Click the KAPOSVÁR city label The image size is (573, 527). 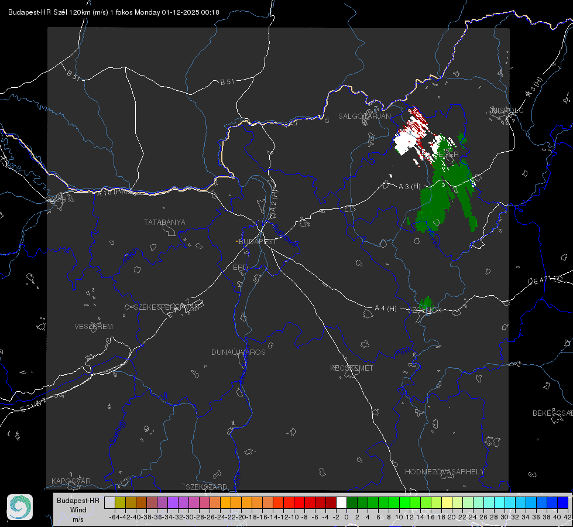point(71,481)
